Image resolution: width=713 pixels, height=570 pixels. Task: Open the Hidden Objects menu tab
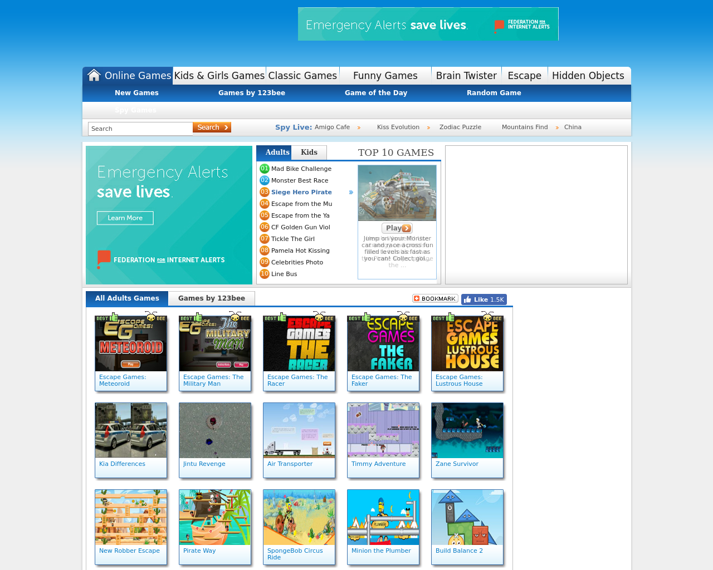coord(588,75)
